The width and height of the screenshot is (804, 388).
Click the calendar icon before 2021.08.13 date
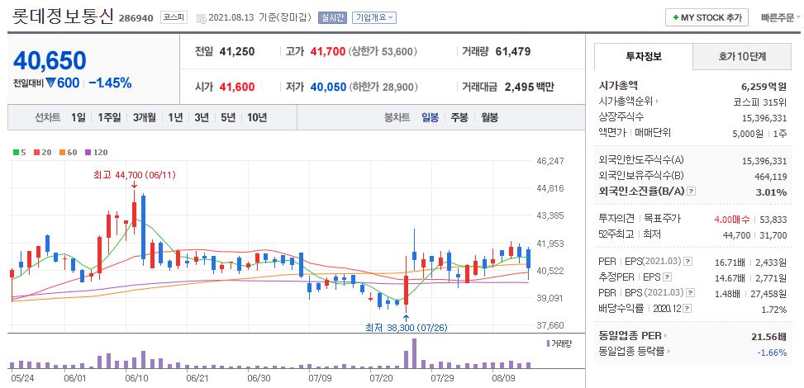[x=201, y=18]
